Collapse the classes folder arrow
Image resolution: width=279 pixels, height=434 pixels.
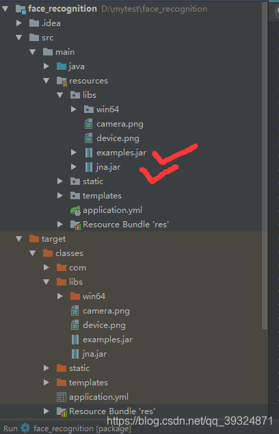pyautogui.click(x=33, y=253)
